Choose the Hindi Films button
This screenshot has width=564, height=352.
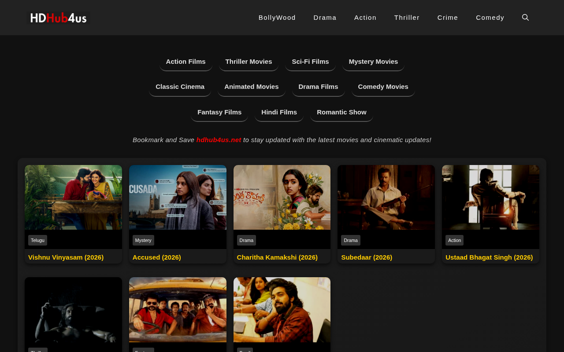coord(279,112)
